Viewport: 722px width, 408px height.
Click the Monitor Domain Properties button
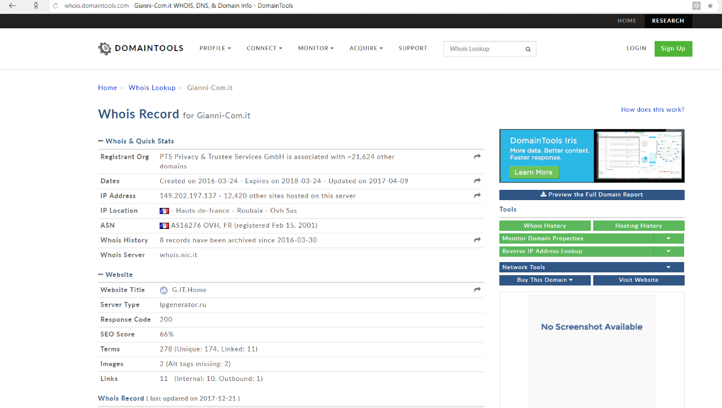click(x=576, y=239)
